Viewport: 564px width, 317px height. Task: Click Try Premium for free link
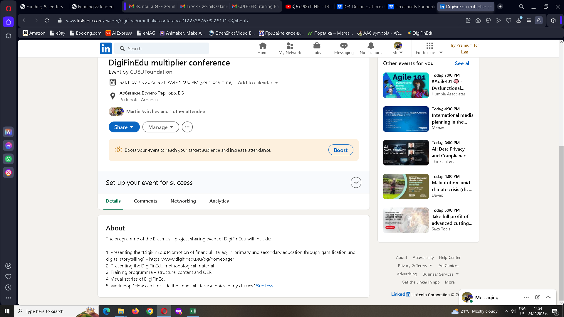pyautogui.click(x=464, y=48)
